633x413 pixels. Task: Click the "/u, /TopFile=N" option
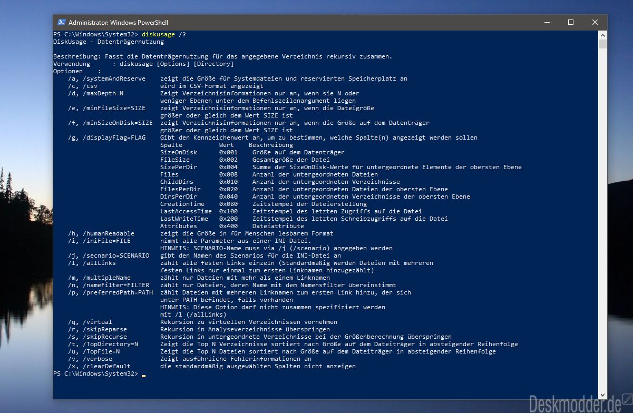(94, 351)
